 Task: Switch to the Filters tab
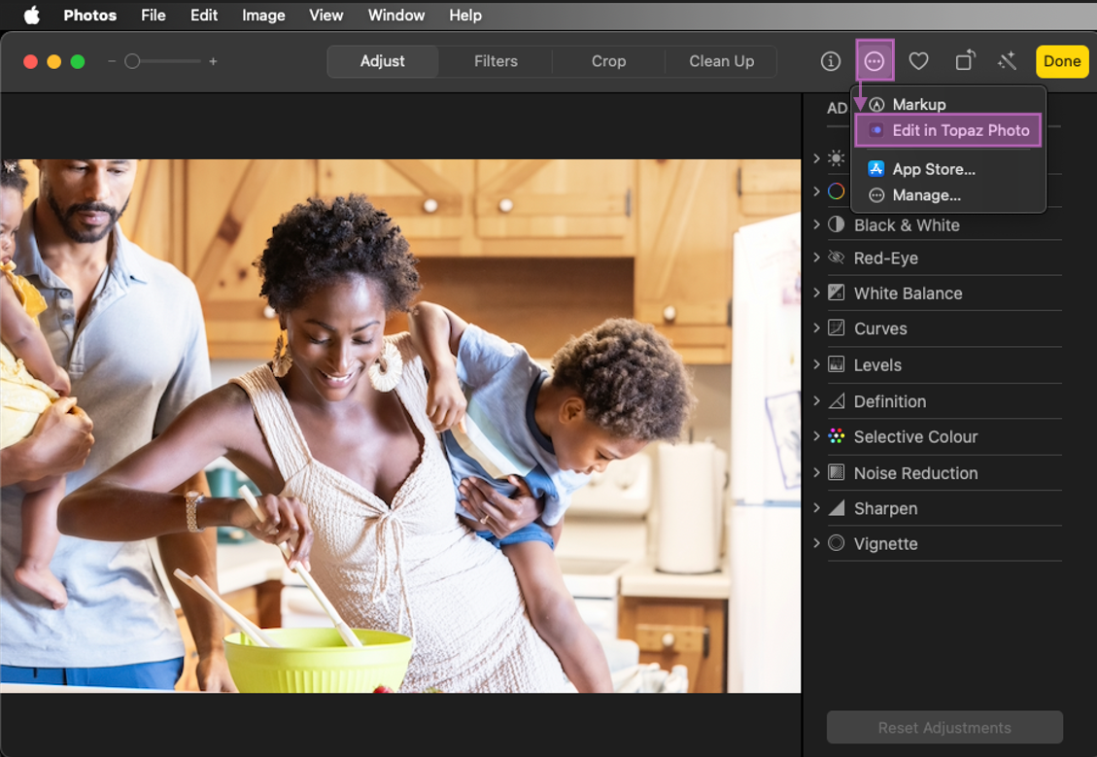coord(496,61)
